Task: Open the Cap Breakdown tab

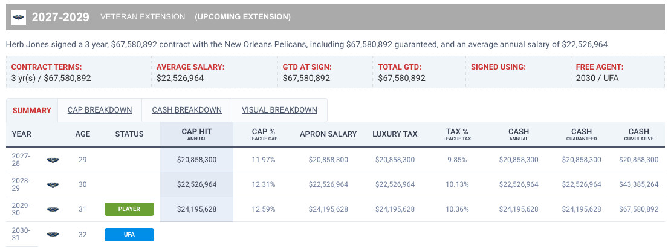Action: (100, 110)
